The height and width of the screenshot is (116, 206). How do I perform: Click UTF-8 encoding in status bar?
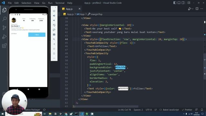click(x=149, y=110)
